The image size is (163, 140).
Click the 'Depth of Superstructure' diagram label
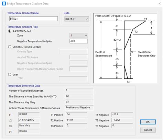(104, 54)
